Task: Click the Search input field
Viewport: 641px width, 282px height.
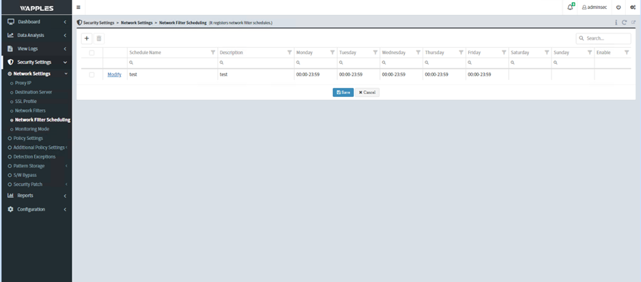Action: 606,39
